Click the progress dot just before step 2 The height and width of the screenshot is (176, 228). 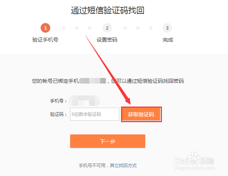pyautogui.click(x=89, y=28)
